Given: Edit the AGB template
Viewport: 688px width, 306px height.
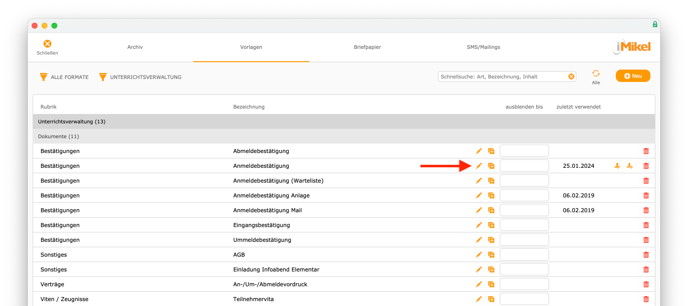Looking at the screenshot, I should (x=479, y=255).
